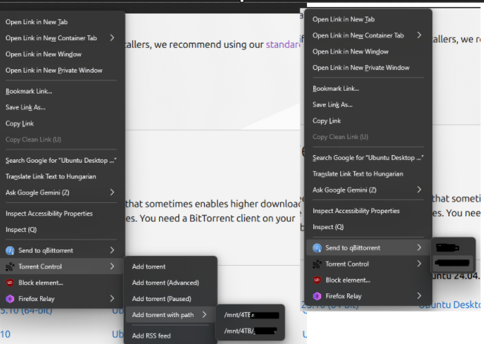Pick first /mnt/4TB path entry
This screenshot has width=484, height=344.
click(250, 315)
